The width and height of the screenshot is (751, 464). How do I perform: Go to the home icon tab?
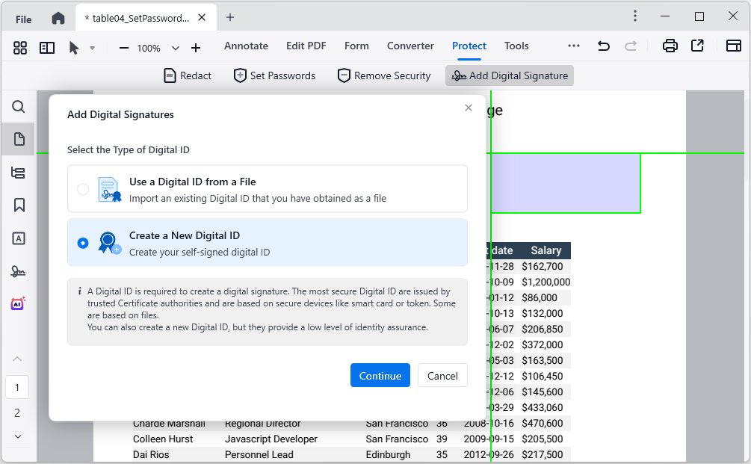(58, 18)
